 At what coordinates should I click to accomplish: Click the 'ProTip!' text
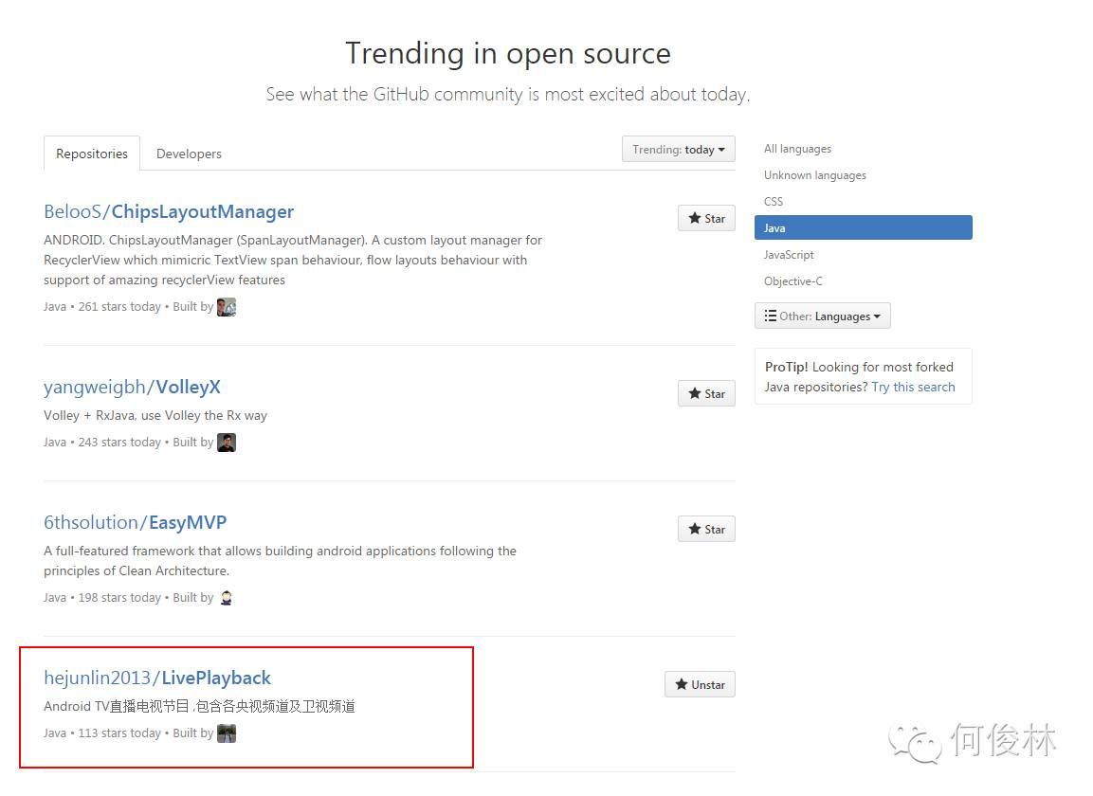point(786,367)
